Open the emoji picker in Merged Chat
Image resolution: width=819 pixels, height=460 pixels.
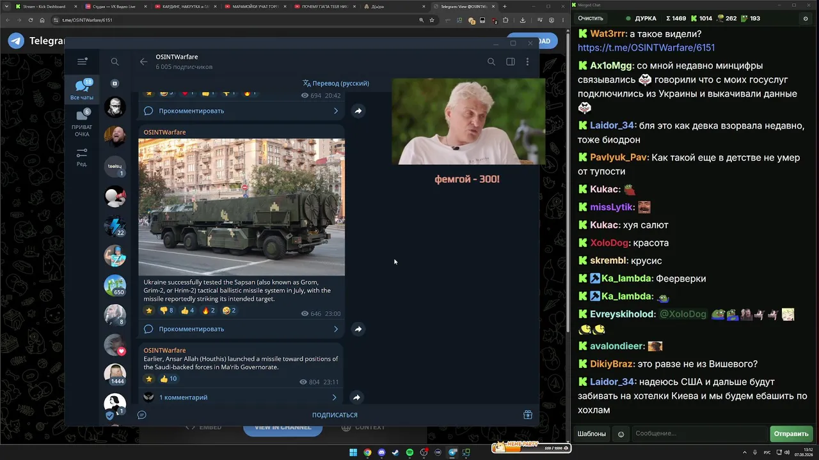click(621, 434)
